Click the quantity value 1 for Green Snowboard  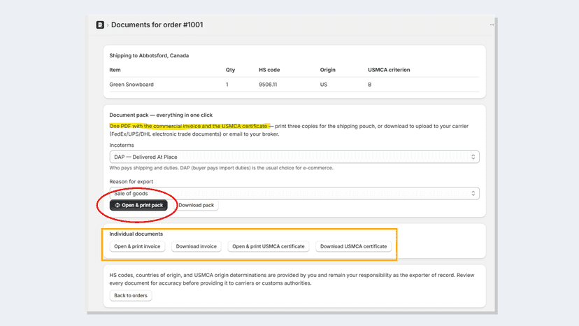coord(227,85)
